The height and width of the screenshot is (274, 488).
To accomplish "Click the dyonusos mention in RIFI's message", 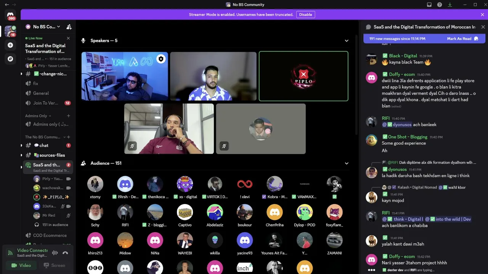I will click(x=397, y=125).
